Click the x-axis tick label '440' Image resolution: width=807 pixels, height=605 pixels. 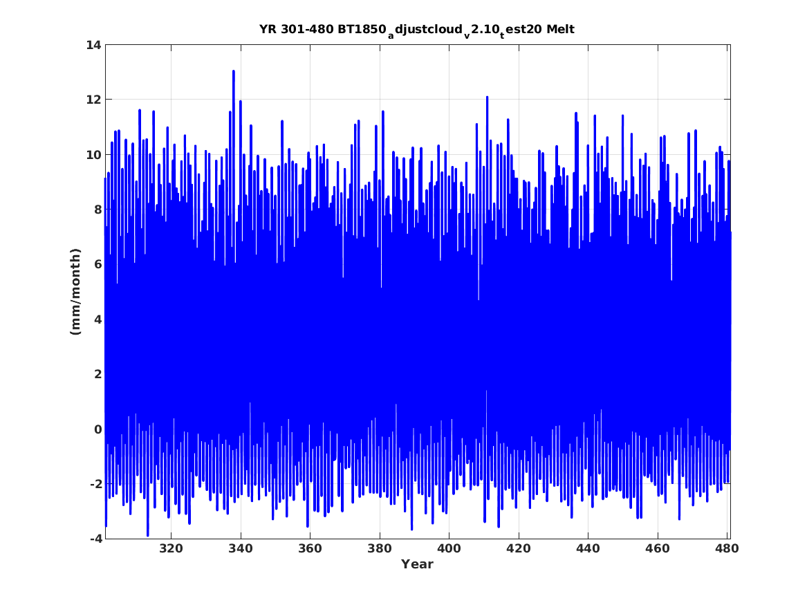pyautogui.click(x=588, y=548)
